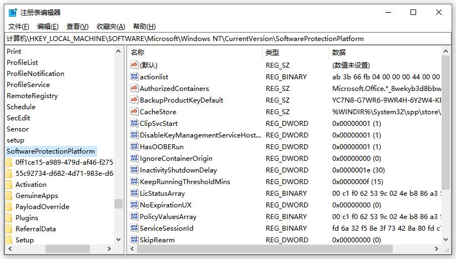Select the Sensor key
Viewport: 456px width, 259px height.
18,129
